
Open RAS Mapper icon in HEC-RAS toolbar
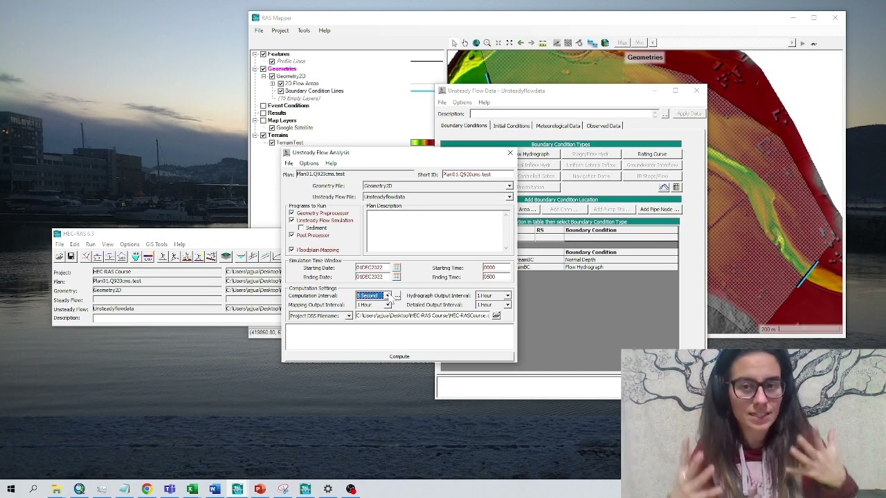coord(226,257)
